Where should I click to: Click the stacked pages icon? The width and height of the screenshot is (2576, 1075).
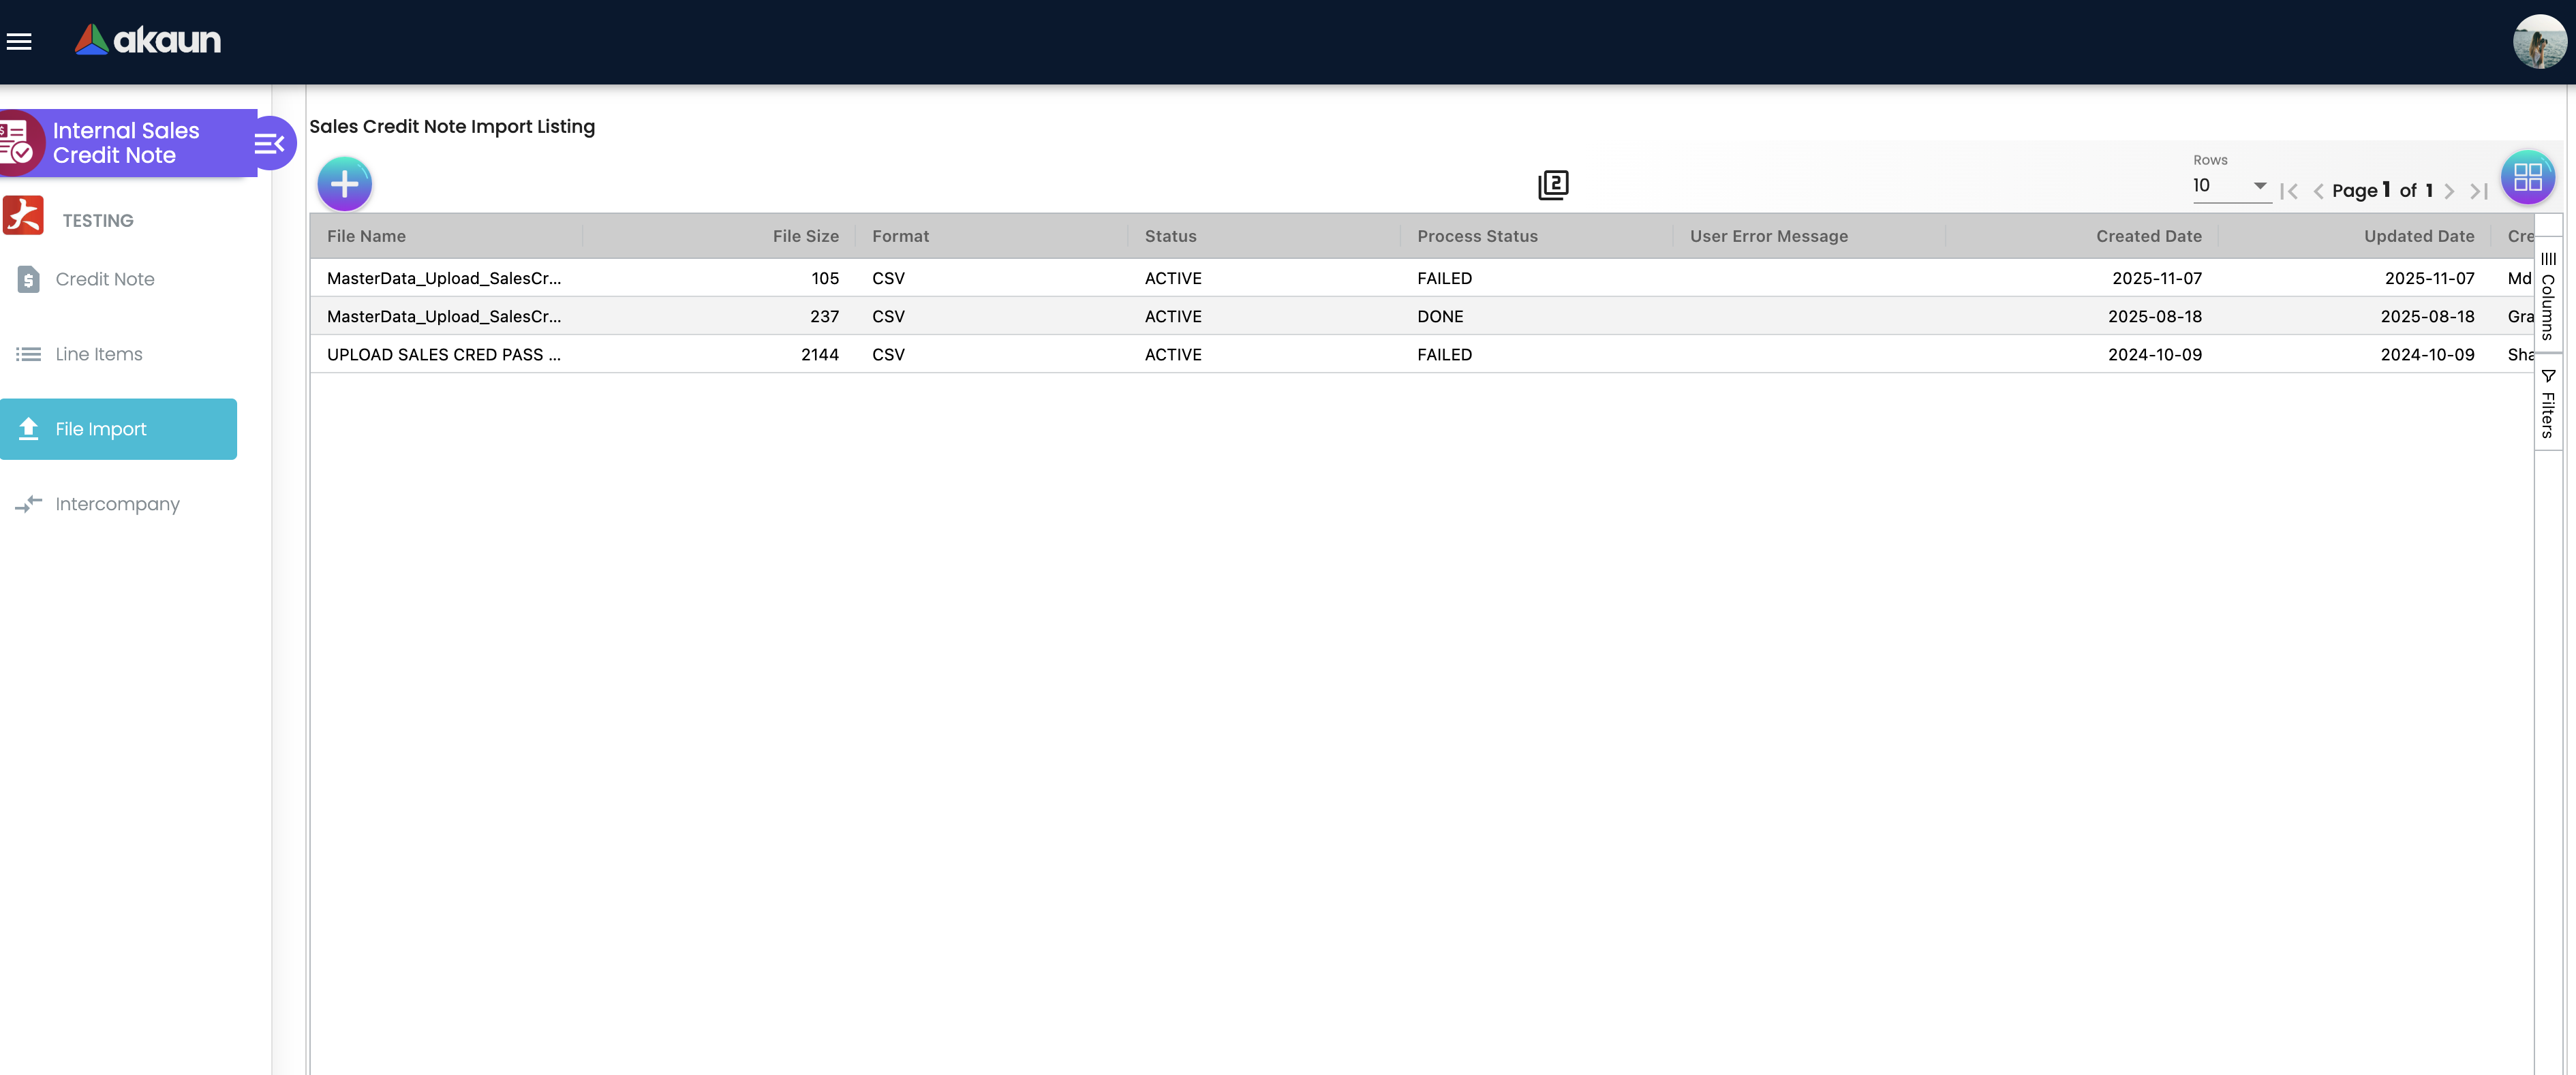pos(1553,185)
